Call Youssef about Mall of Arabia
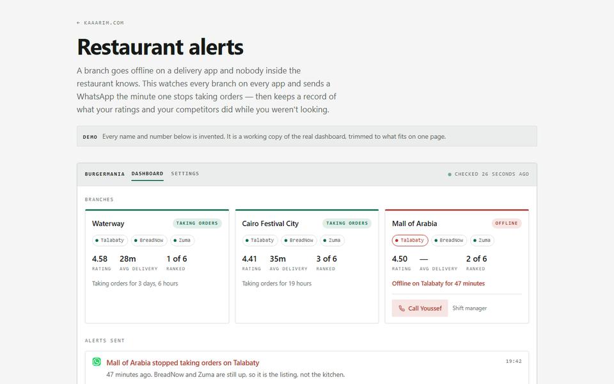The height and width of the screenshot is (384, 614). 420,308
